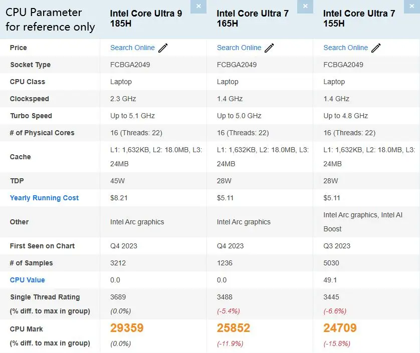Edit price pencil icon for Ultra 9 185H
Image resolution: width=420 pixels, height=353 pixels.
click(163, 48)
